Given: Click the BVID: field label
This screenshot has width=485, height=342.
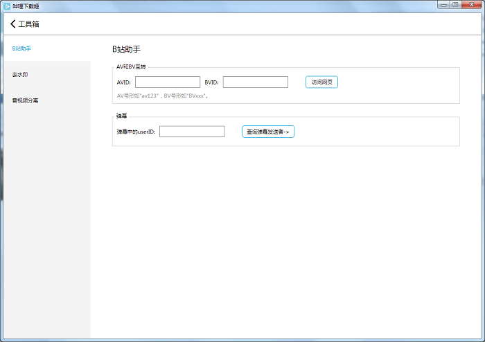Looking at the screenshot, I should coord(211,82).
